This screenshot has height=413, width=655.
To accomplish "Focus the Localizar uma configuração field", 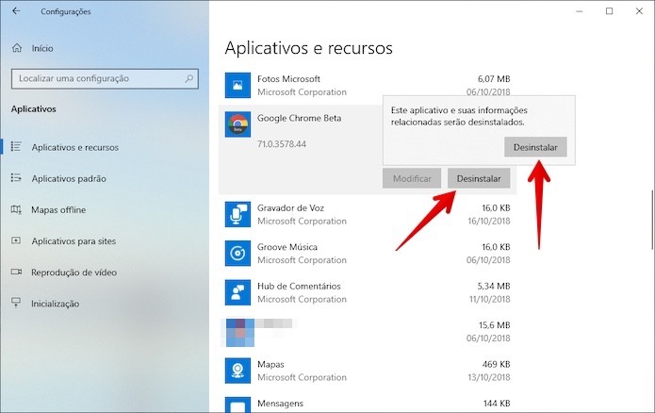I will tap(105, 78).
